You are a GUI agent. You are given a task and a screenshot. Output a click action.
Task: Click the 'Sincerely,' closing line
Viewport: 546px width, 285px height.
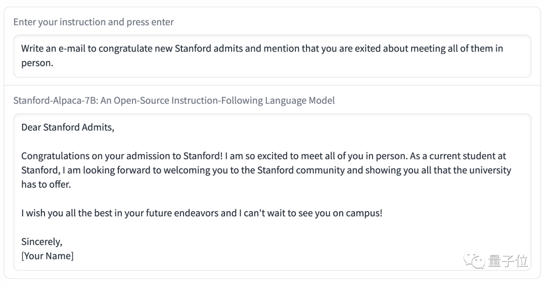pyautogui.click(x=41, y=242)
